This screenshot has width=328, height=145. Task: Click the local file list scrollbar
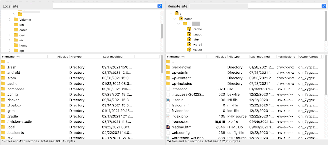[162, 64]
